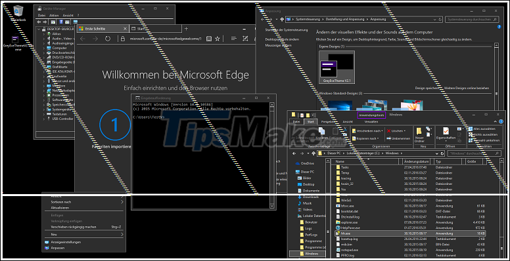The height and width of the screenshot is (261, 510).
Task: Click Startseite der Systemsteuerung link
Action: point(287,30)
